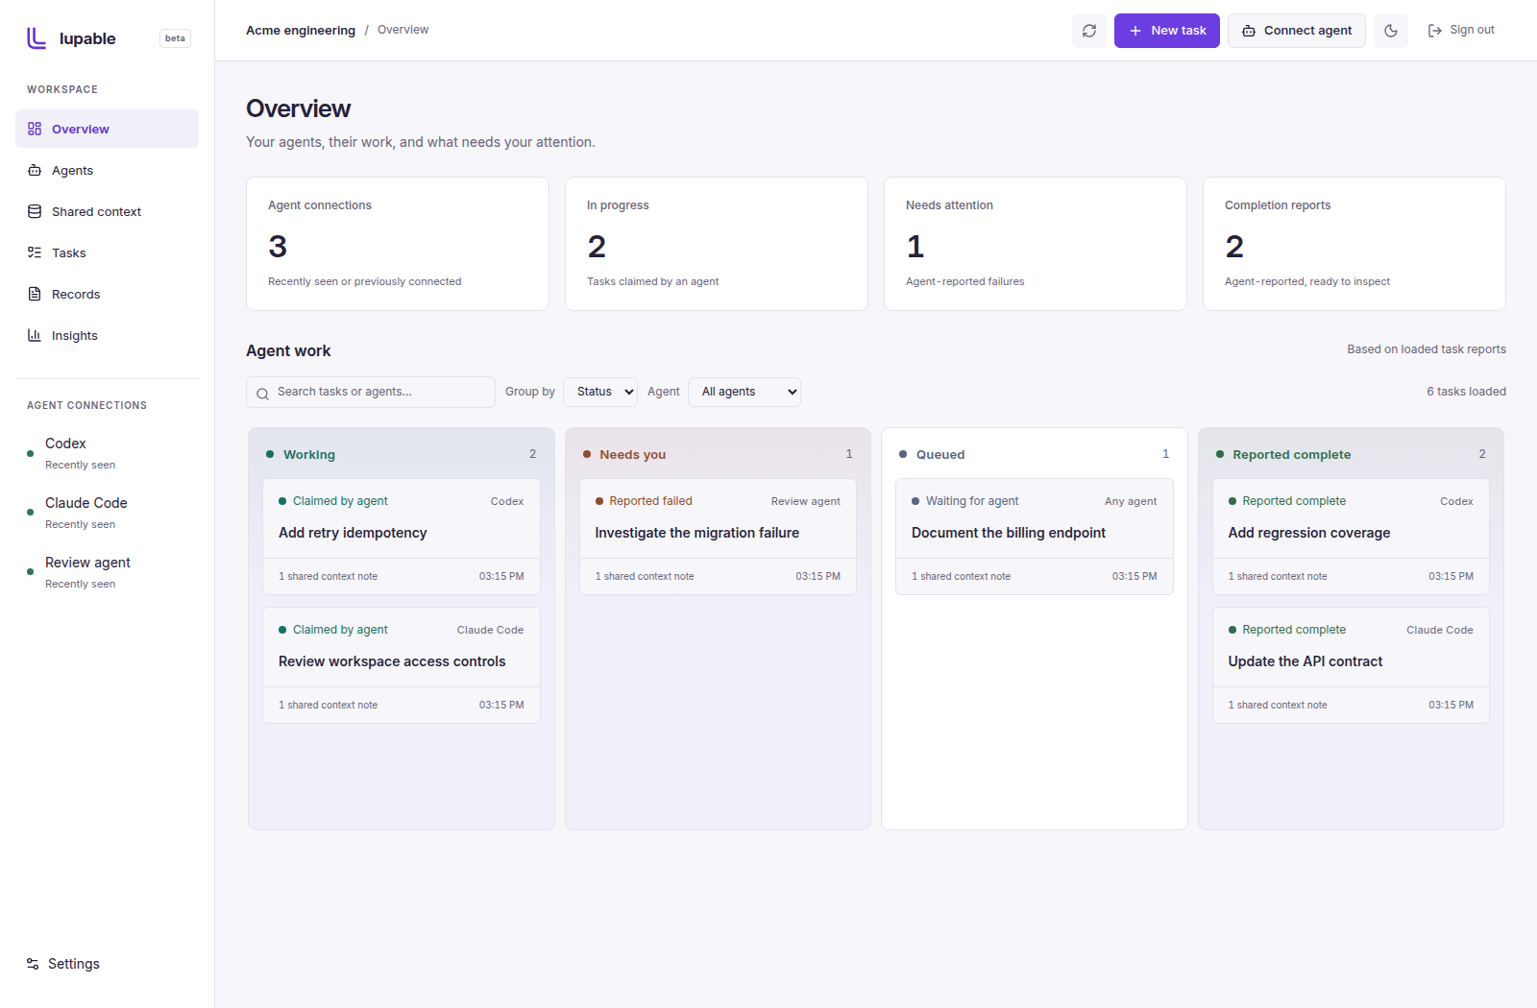Click the Overview grid icon in sidebar
Screen dimensions: 1537x1008
pyautogui.click(x=35, y=129)
